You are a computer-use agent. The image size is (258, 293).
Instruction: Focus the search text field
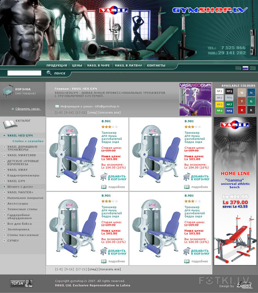[24, 73]
